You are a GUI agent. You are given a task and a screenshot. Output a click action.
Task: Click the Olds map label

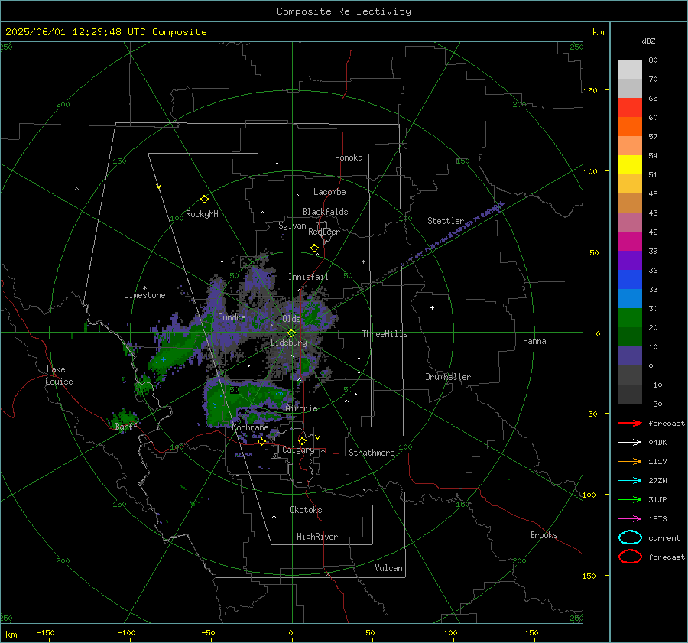[x=291, y=319]
